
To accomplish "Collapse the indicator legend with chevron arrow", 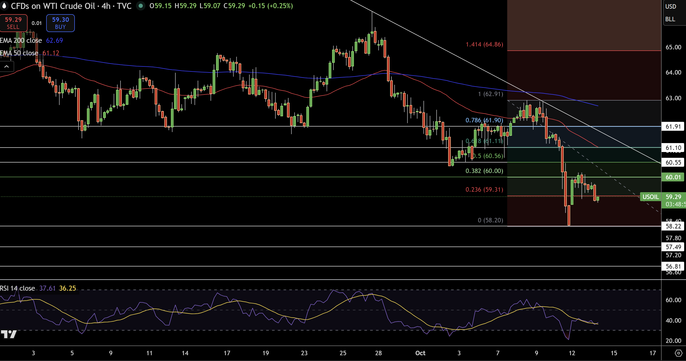I will (7, 67).
